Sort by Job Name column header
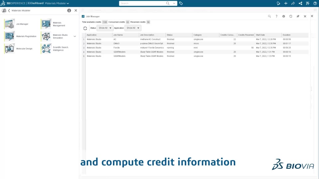 pos(126,35)
